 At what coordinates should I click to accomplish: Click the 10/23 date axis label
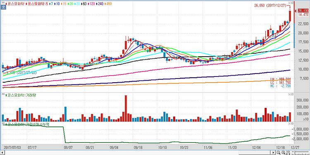point(184,147)
